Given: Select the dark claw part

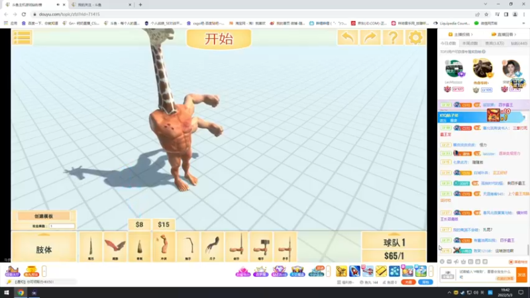Looking at the screenshot, I should (212, 247).
